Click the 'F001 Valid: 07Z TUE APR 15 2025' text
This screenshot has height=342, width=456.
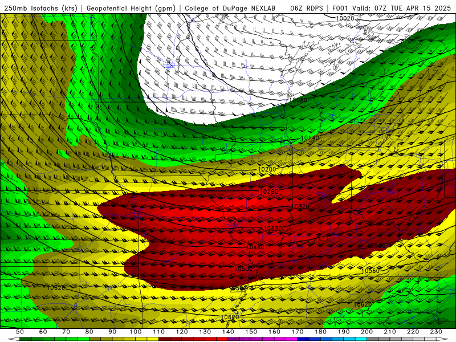coord(392,9)
